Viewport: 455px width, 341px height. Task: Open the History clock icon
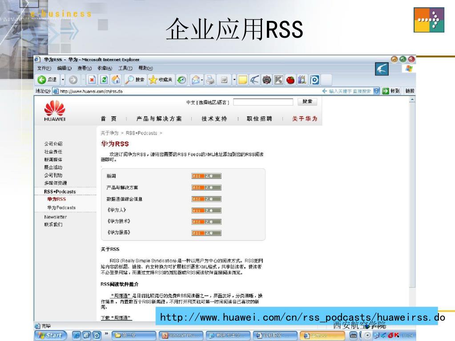181,79
